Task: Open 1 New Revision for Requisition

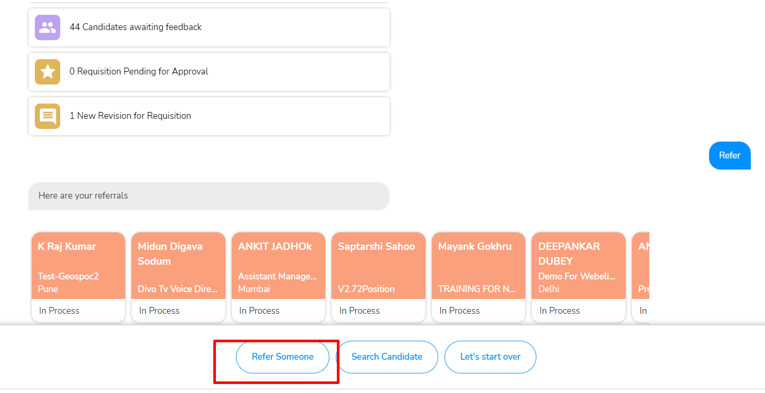Action: [209, 116]
